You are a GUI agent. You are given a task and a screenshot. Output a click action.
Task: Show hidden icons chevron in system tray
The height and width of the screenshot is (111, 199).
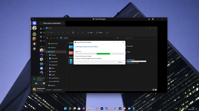click(174, 109)
